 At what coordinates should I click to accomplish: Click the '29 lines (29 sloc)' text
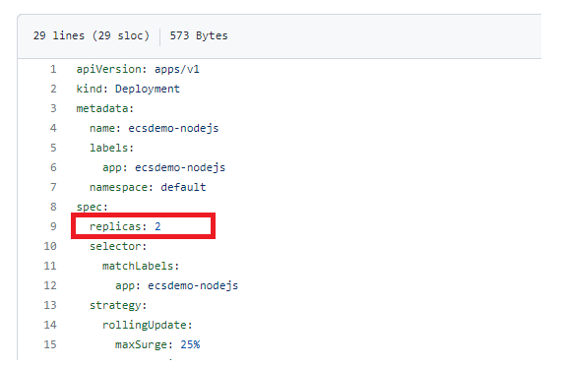pyautogui.click(x=91, y=35)
